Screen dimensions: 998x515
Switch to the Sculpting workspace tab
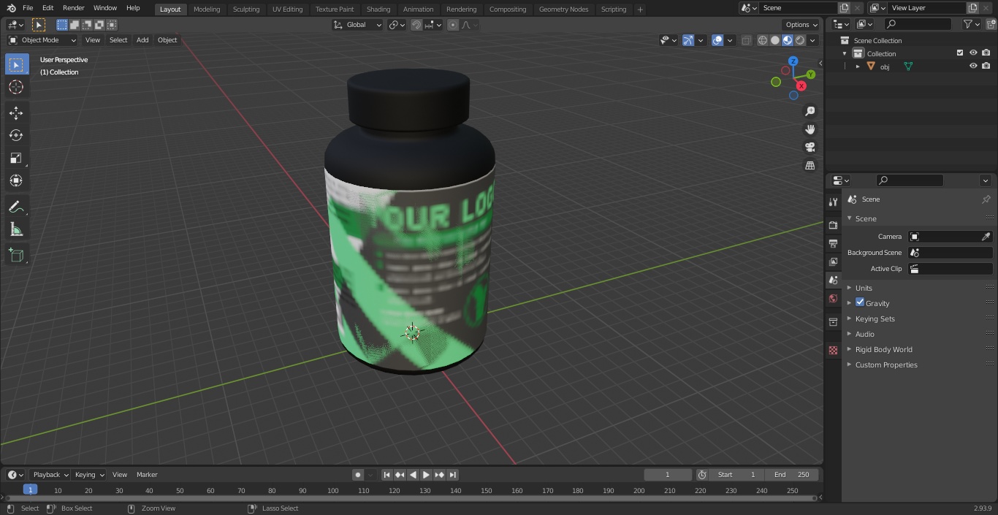246,9
